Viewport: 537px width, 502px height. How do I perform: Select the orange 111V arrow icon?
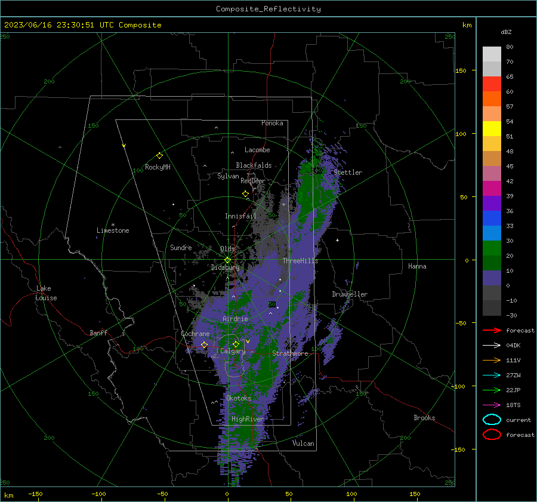pos(492,360)
